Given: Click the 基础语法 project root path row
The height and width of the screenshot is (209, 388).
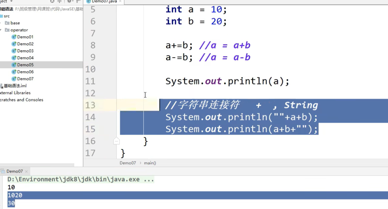Looking at the screenshot, I should (41, 9).
